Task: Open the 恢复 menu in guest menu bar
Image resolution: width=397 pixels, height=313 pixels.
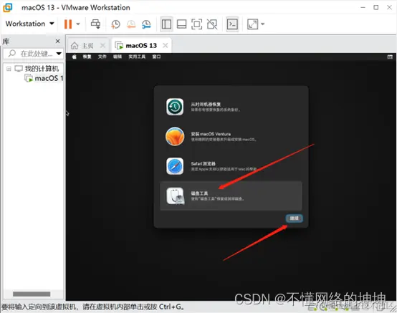Action: click(87, 57)
